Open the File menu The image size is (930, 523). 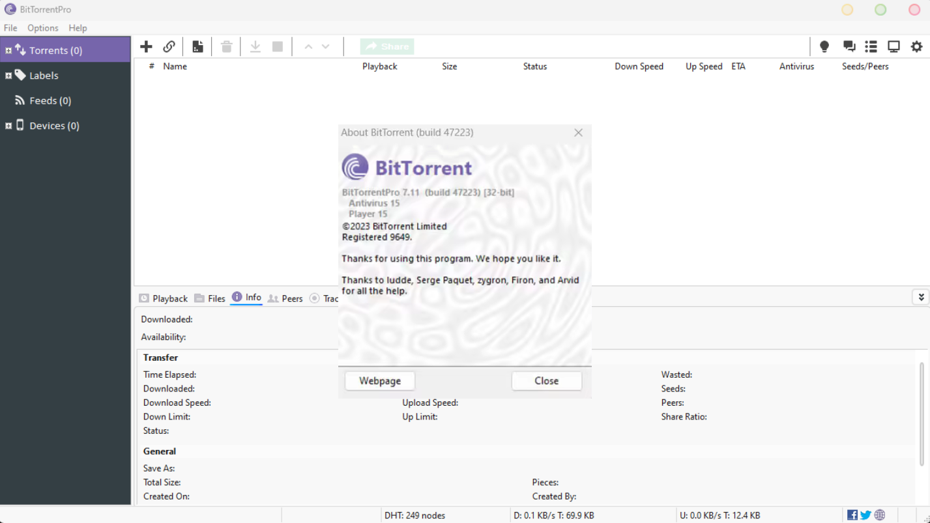[10, 28]
